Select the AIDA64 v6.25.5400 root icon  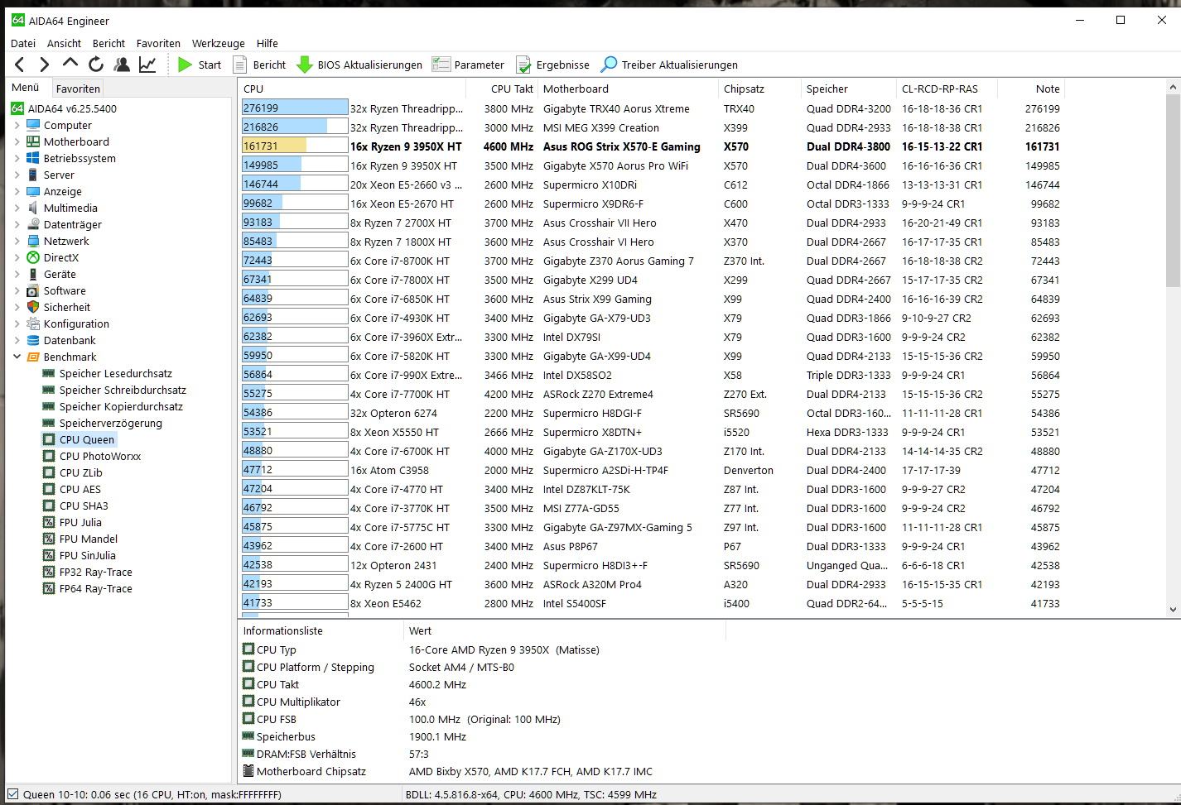click(17, 108)
